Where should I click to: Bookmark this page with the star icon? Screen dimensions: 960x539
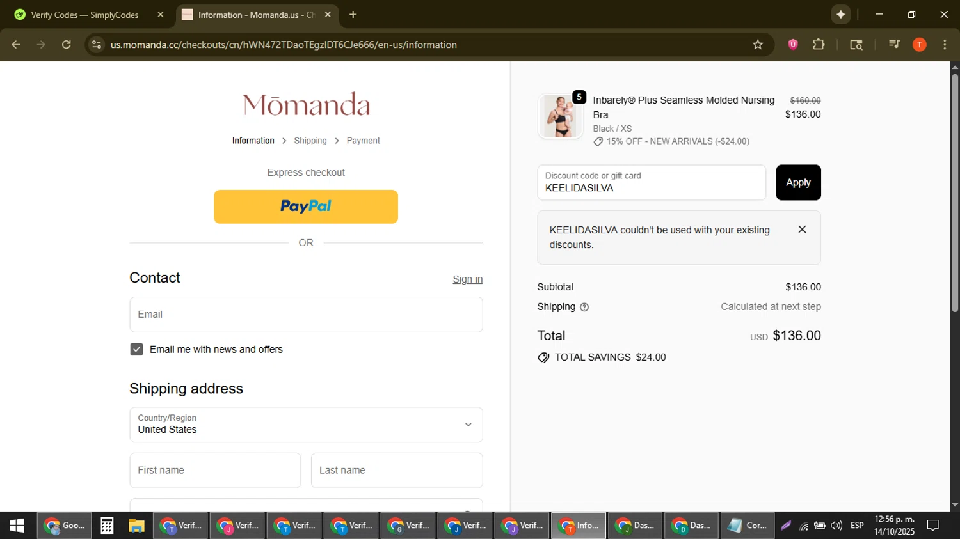click(758, 45)
